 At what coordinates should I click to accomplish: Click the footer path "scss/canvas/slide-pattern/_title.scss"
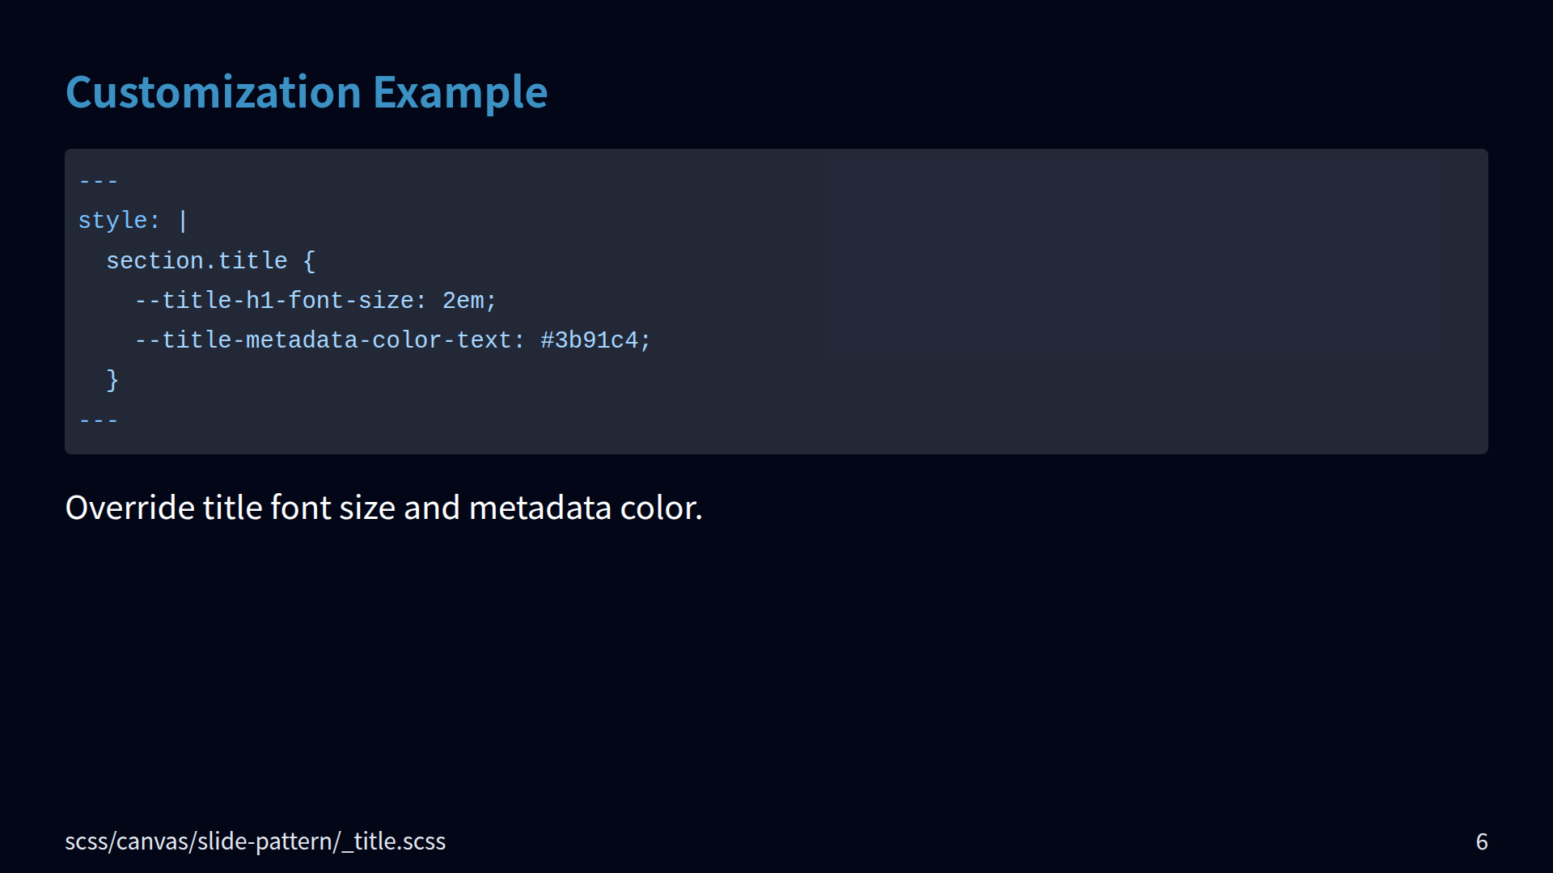click(x=255, y=841)
